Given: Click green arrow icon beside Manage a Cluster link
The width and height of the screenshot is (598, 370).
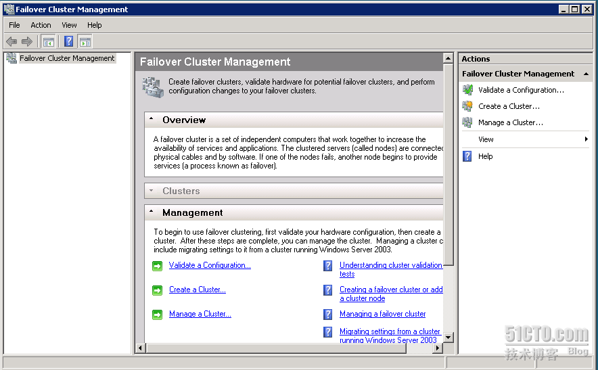Looking at the screenshot, I should [157, 315].
